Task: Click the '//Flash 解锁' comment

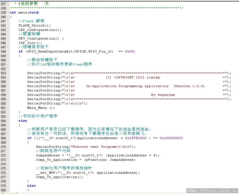Action: click(32, 21)
